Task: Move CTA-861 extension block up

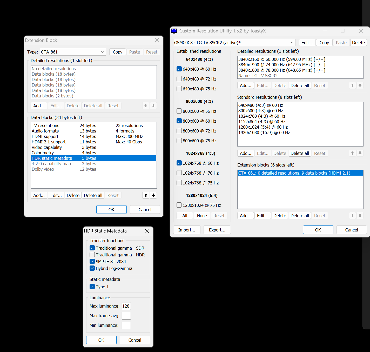Action: tap(352, 215)
